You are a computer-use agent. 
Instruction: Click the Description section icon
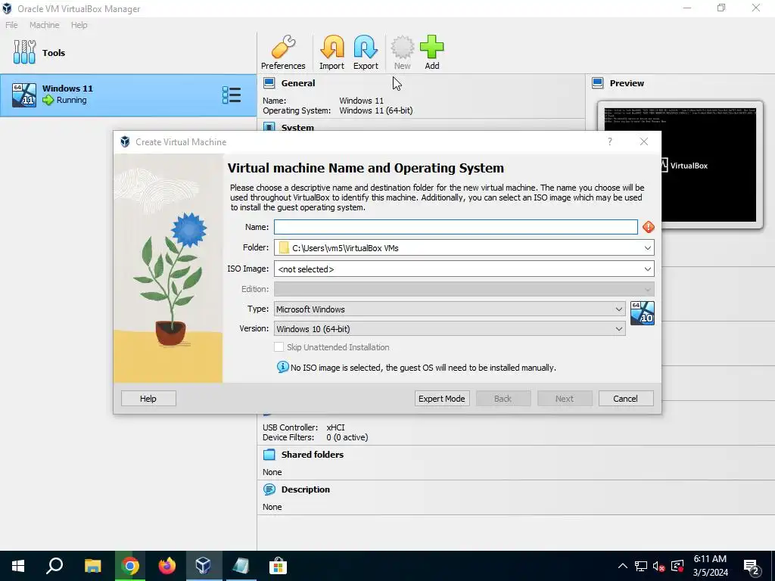point(269,489)
